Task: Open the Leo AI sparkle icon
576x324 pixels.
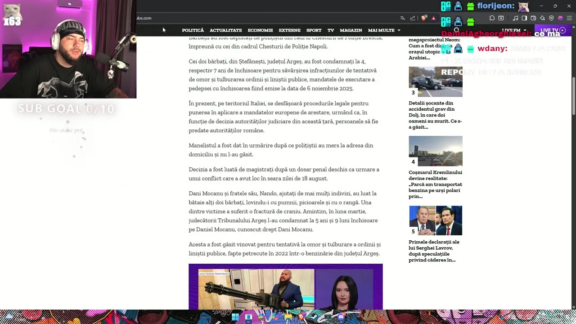Action: pyautogui.click(x=542, y=18)
